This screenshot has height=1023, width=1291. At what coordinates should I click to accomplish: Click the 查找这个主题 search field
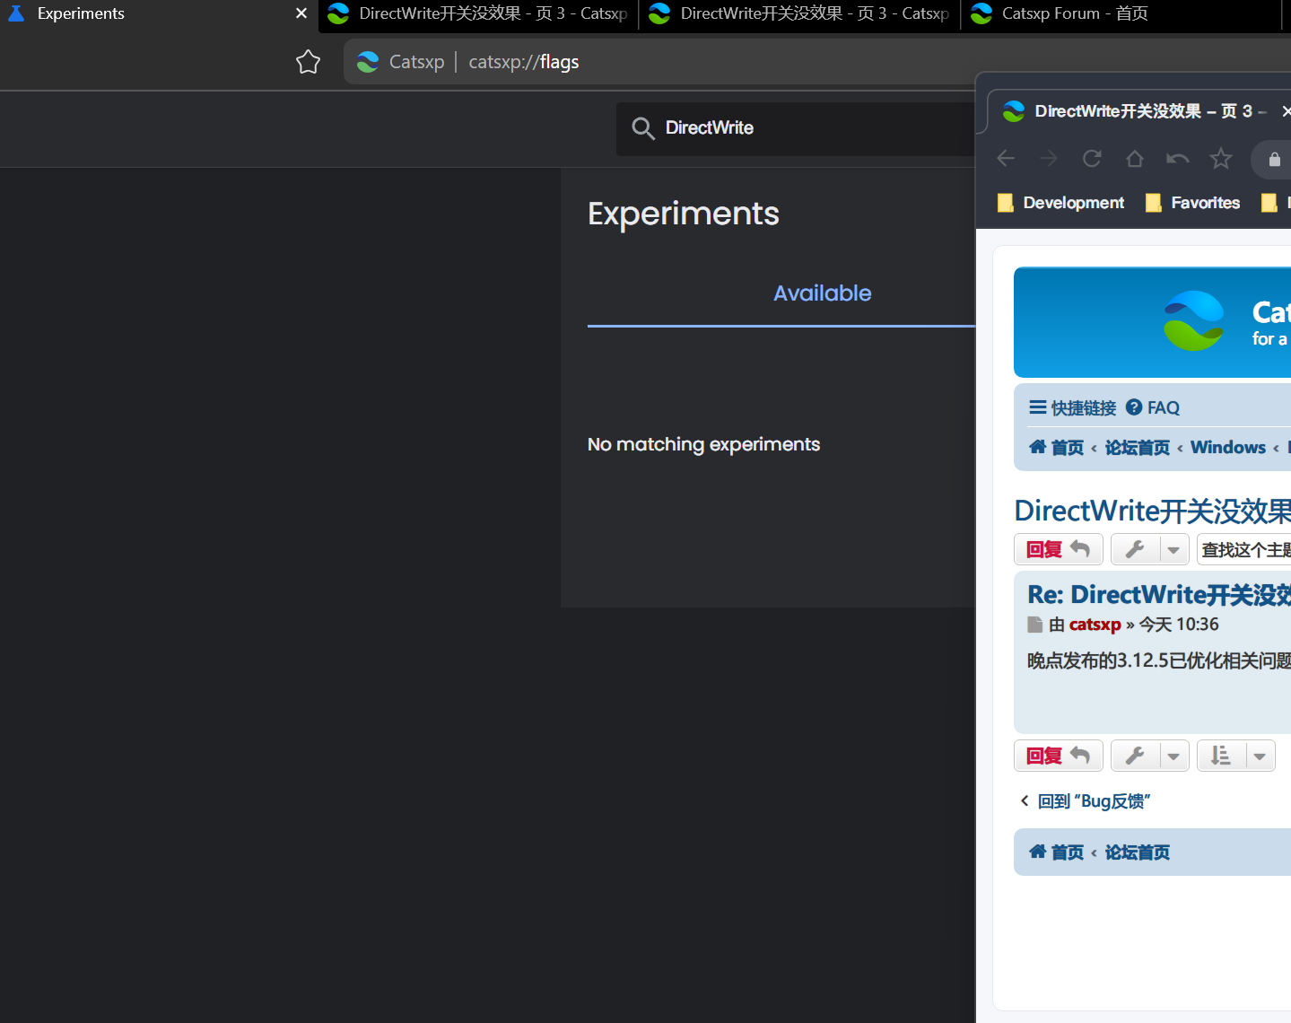(1244, 549)
